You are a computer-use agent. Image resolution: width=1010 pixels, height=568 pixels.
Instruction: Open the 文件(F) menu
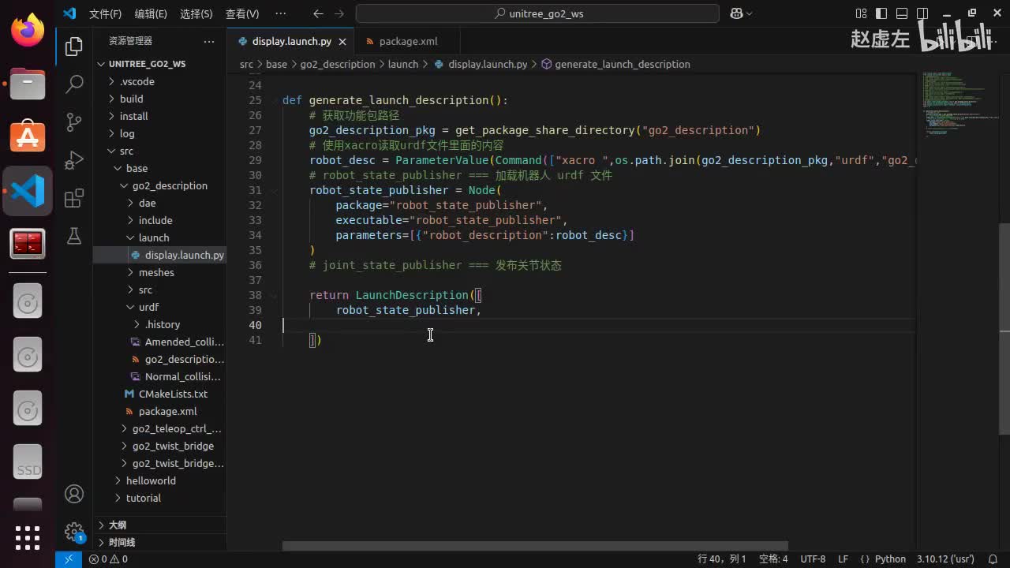(105, 13)
